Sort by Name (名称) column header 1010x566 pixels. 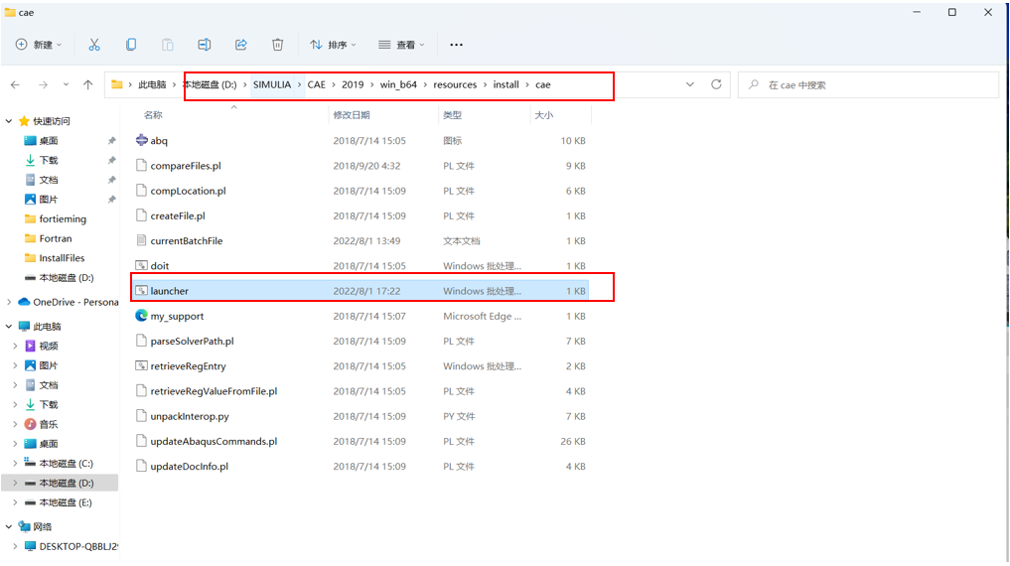tap(153, 114)
